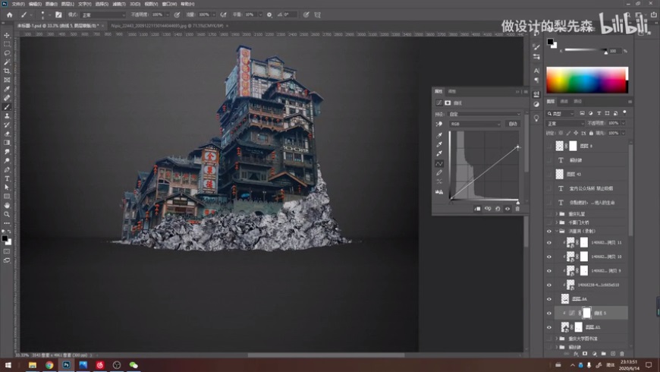Screen dimensions: 660x372
Task: Switch to the Npic_22443 jpg document tab
Action: [x=168, y=26]
